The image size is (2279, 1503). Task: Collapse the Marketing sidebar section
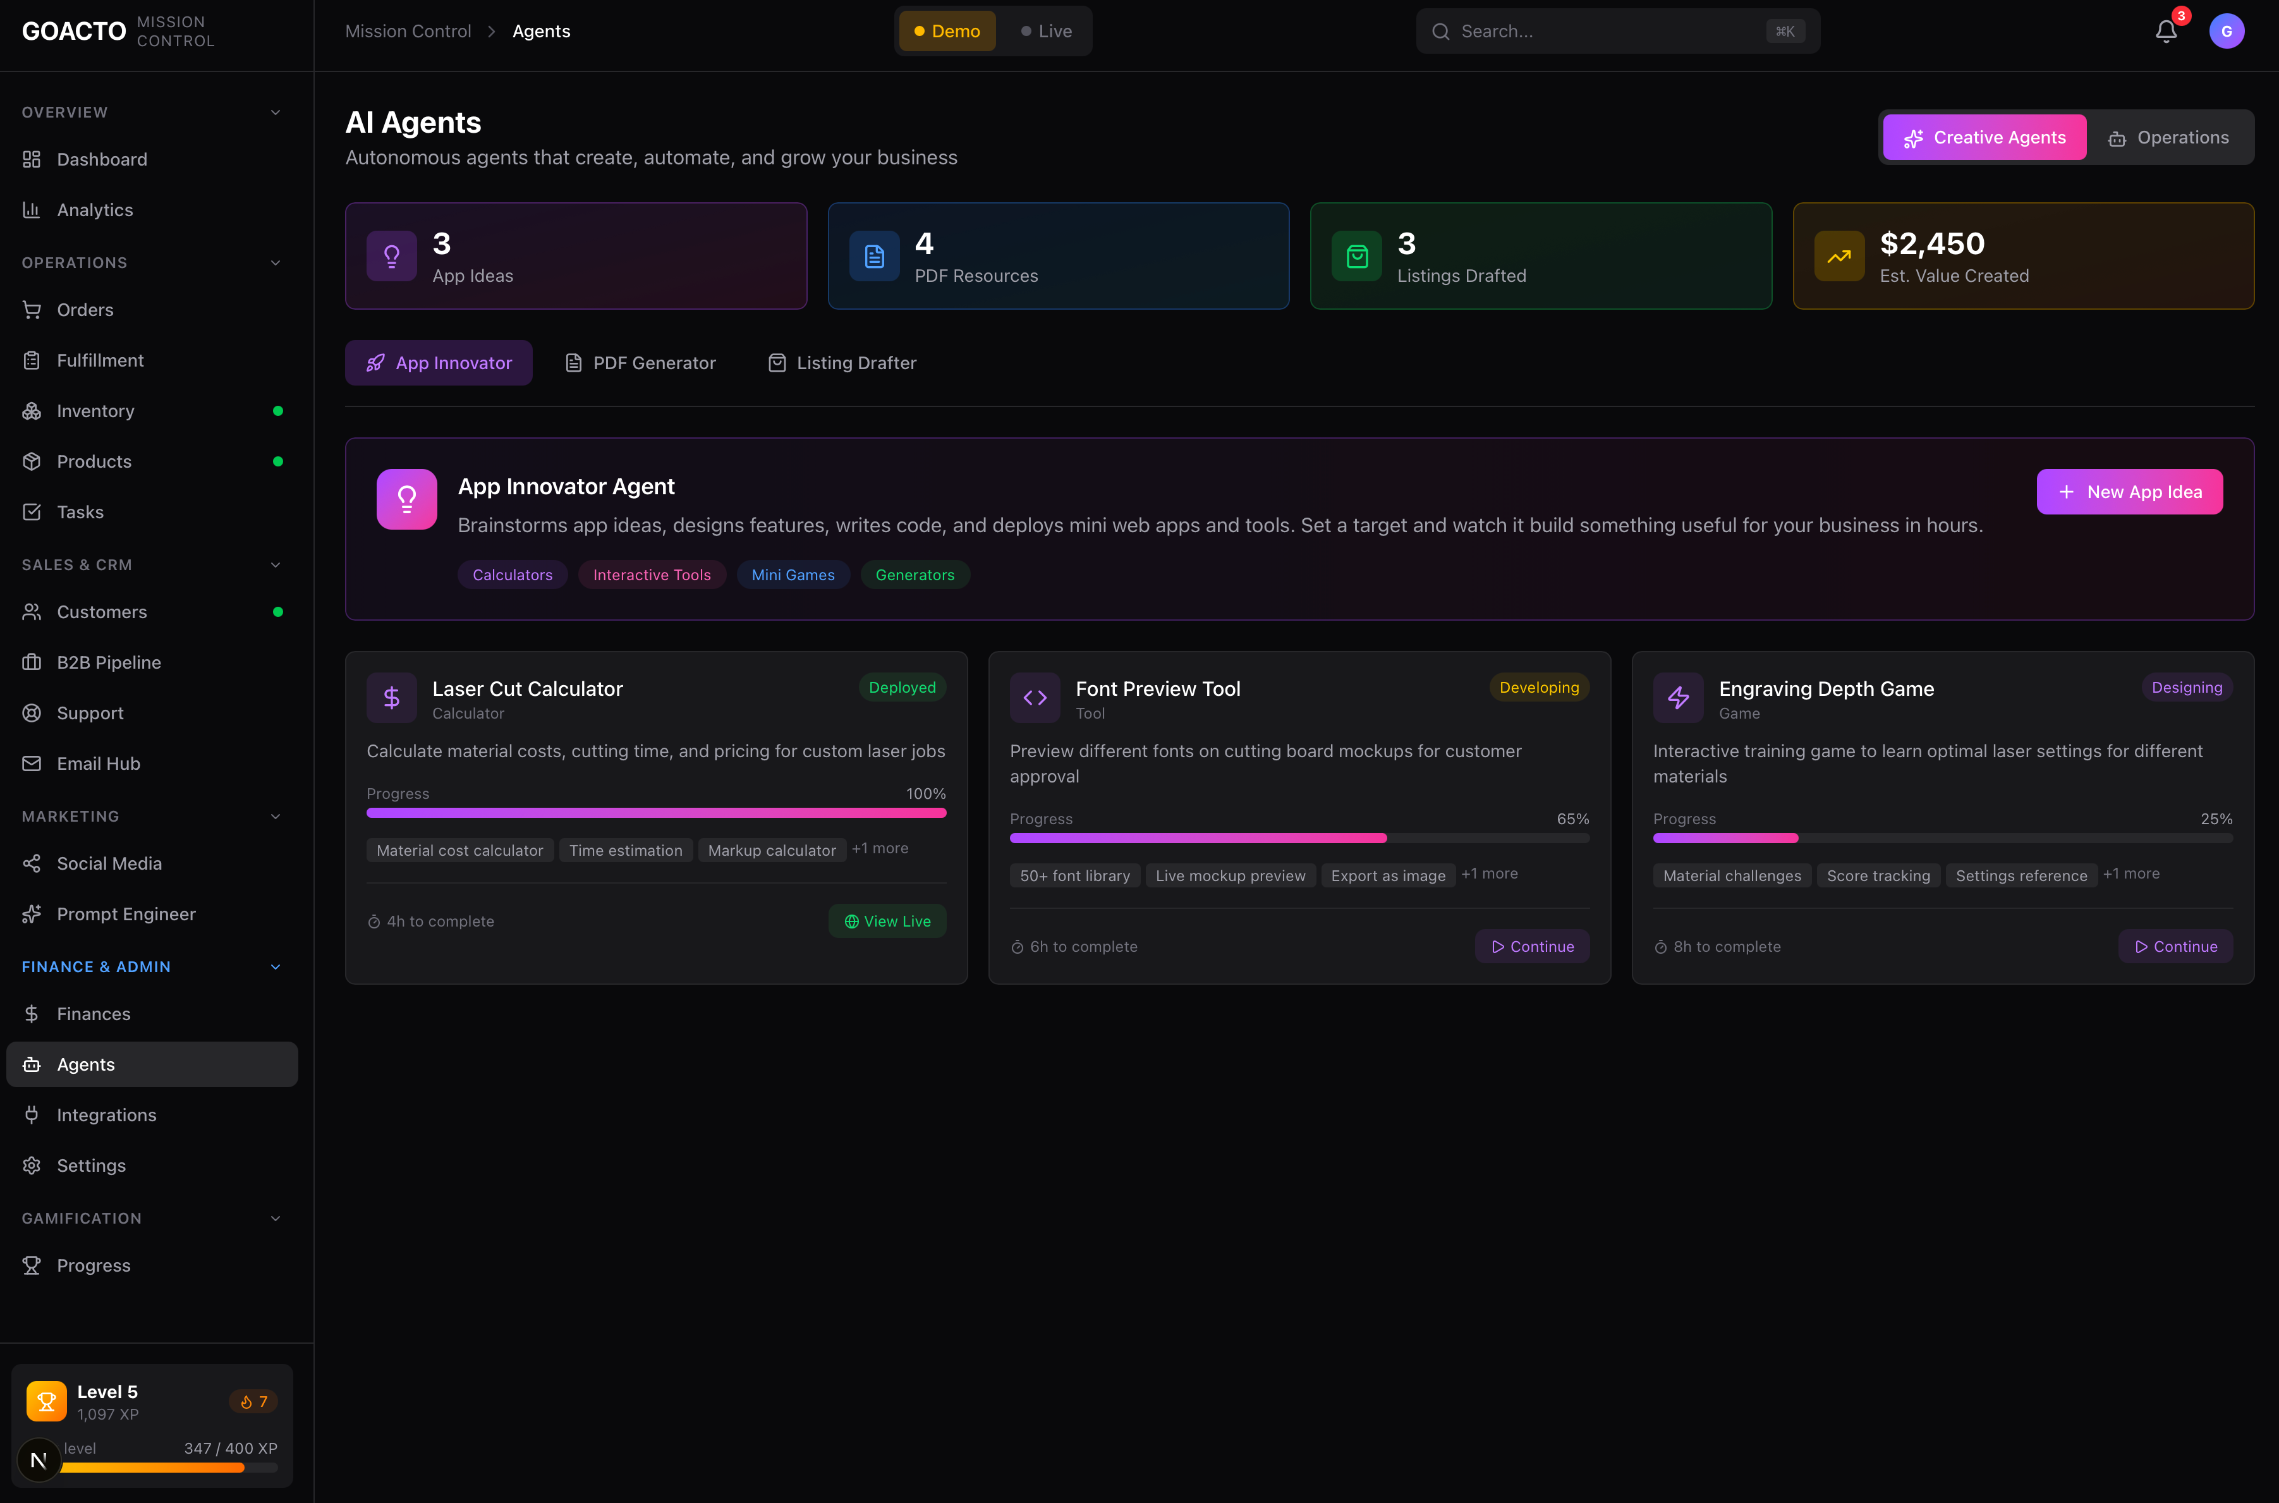(x=275, y=816)
